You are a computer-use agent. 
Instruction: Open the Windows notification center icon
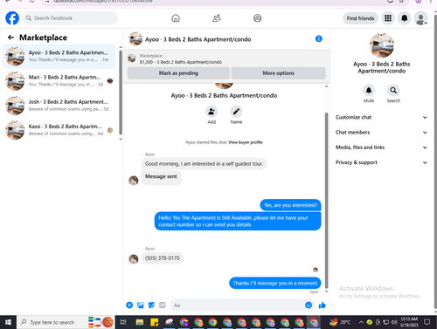pos(427,322)
